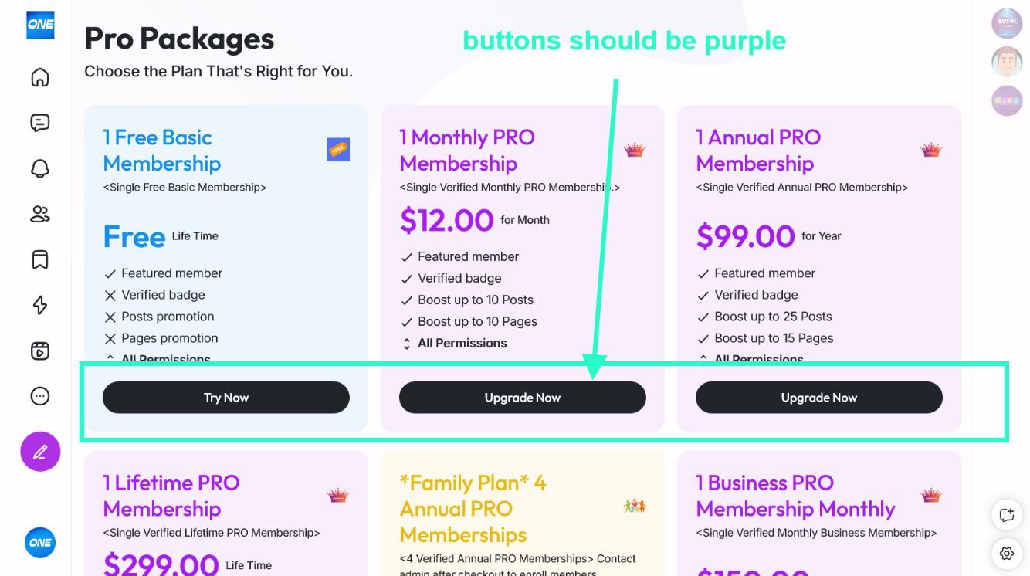Image resolution: width=1030 pixels, height=576 pixels.
Task: Click the Try Now button
Action: 226,398
